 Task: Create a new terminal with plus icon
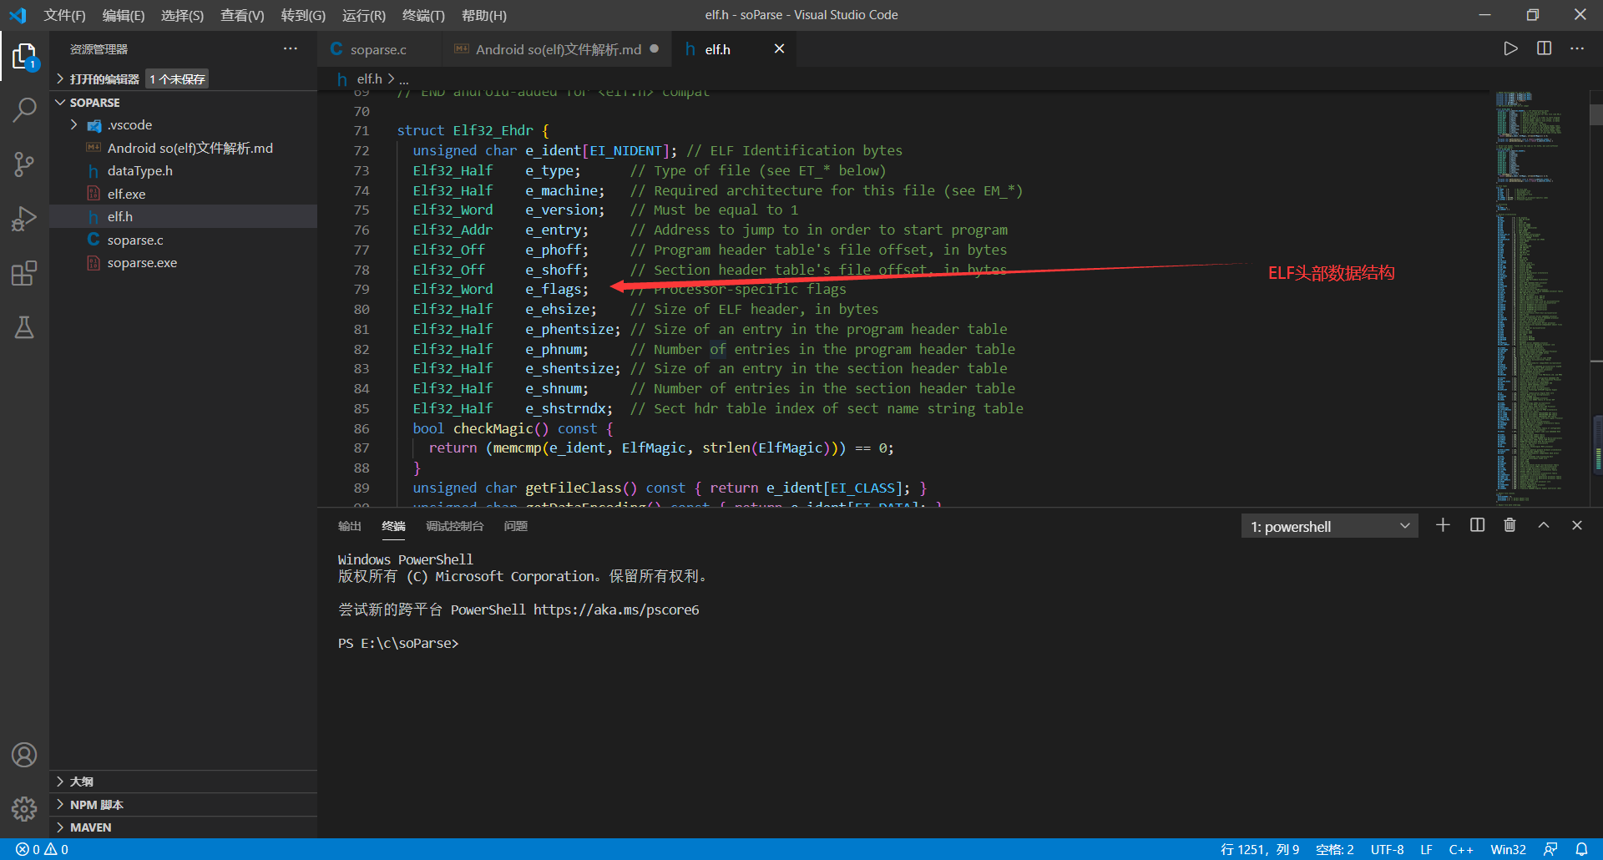pos(1443,525)
